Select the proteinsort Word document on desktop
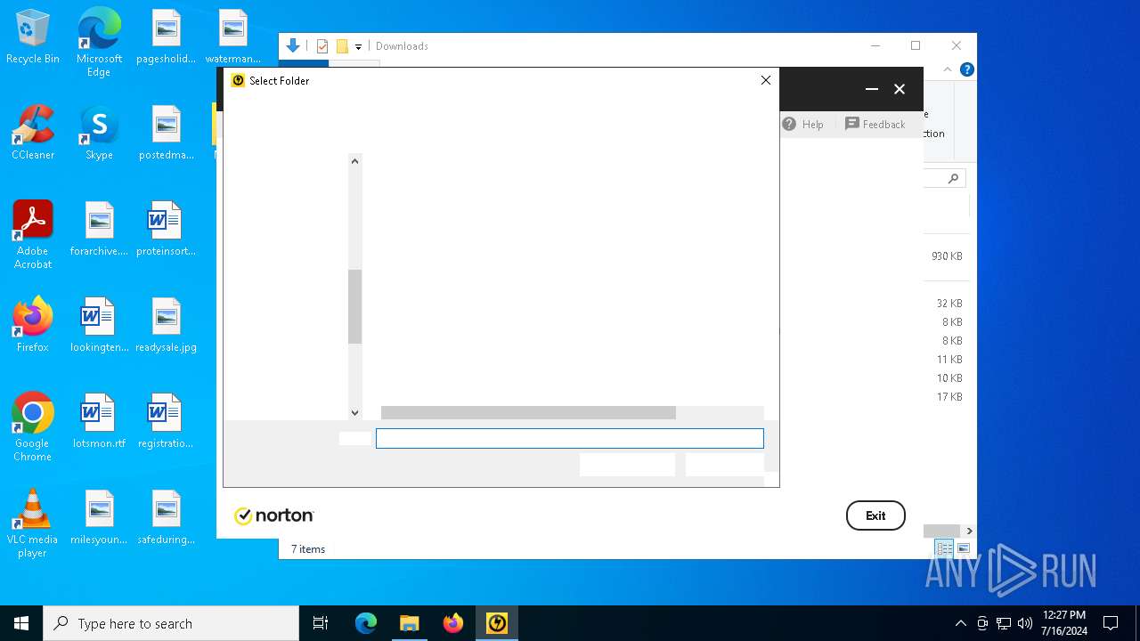Viewport: 1140px width, 641px height. tap(166, 230)
